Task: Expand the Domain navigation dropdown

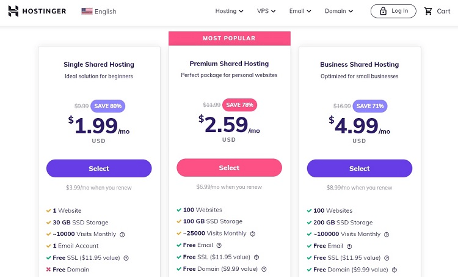Action: click(x=339, y=11)
